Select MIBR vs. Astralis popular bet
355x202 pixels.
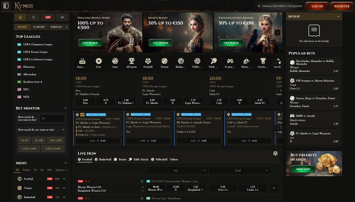coord(314,120)
